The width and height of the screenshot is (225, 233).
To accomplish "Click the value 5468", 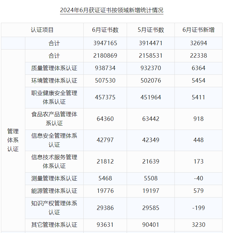I will point(105,178).
